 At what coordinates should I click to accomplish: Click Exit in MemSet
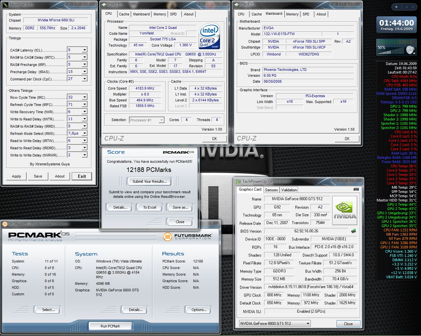pos(82,176)
